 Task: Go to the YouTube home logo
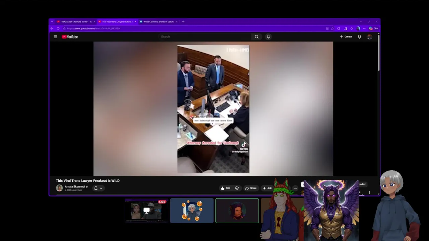tap(70, 37)
